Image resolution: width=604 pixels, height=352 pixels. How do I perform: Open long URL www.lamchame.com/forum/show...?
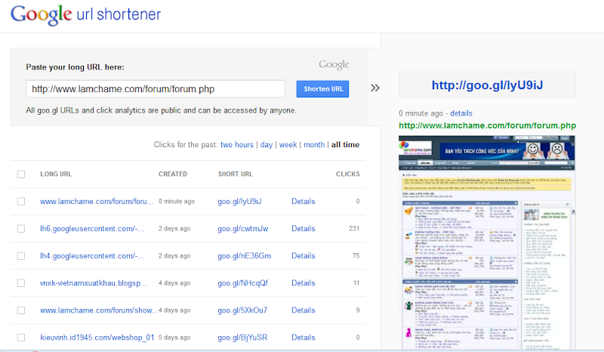pos(99,310)
